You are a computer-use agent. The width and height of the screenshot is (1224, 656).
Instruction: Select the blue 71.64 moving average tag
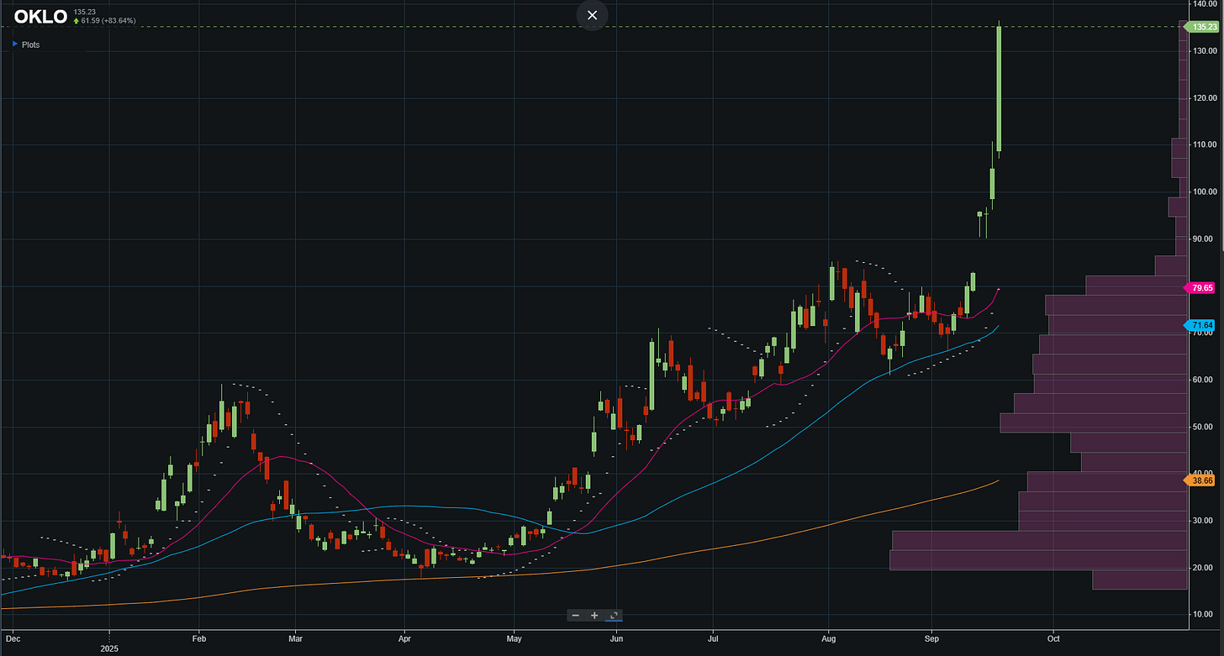[x=1200, y=325]
